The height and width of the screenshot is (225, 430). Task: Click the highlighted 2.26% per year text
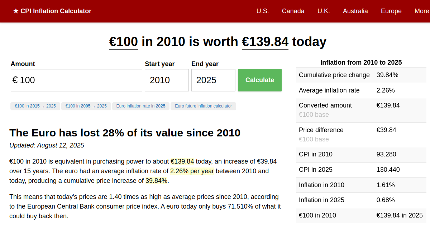[192, 171]
